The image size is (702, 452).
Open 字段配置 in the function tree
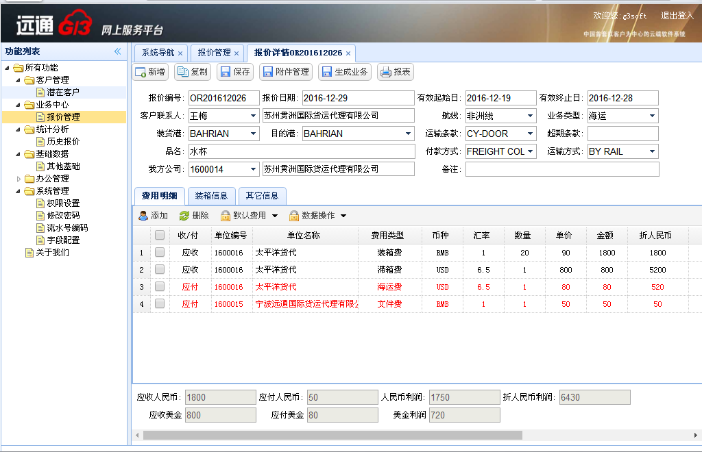point(63,240)
